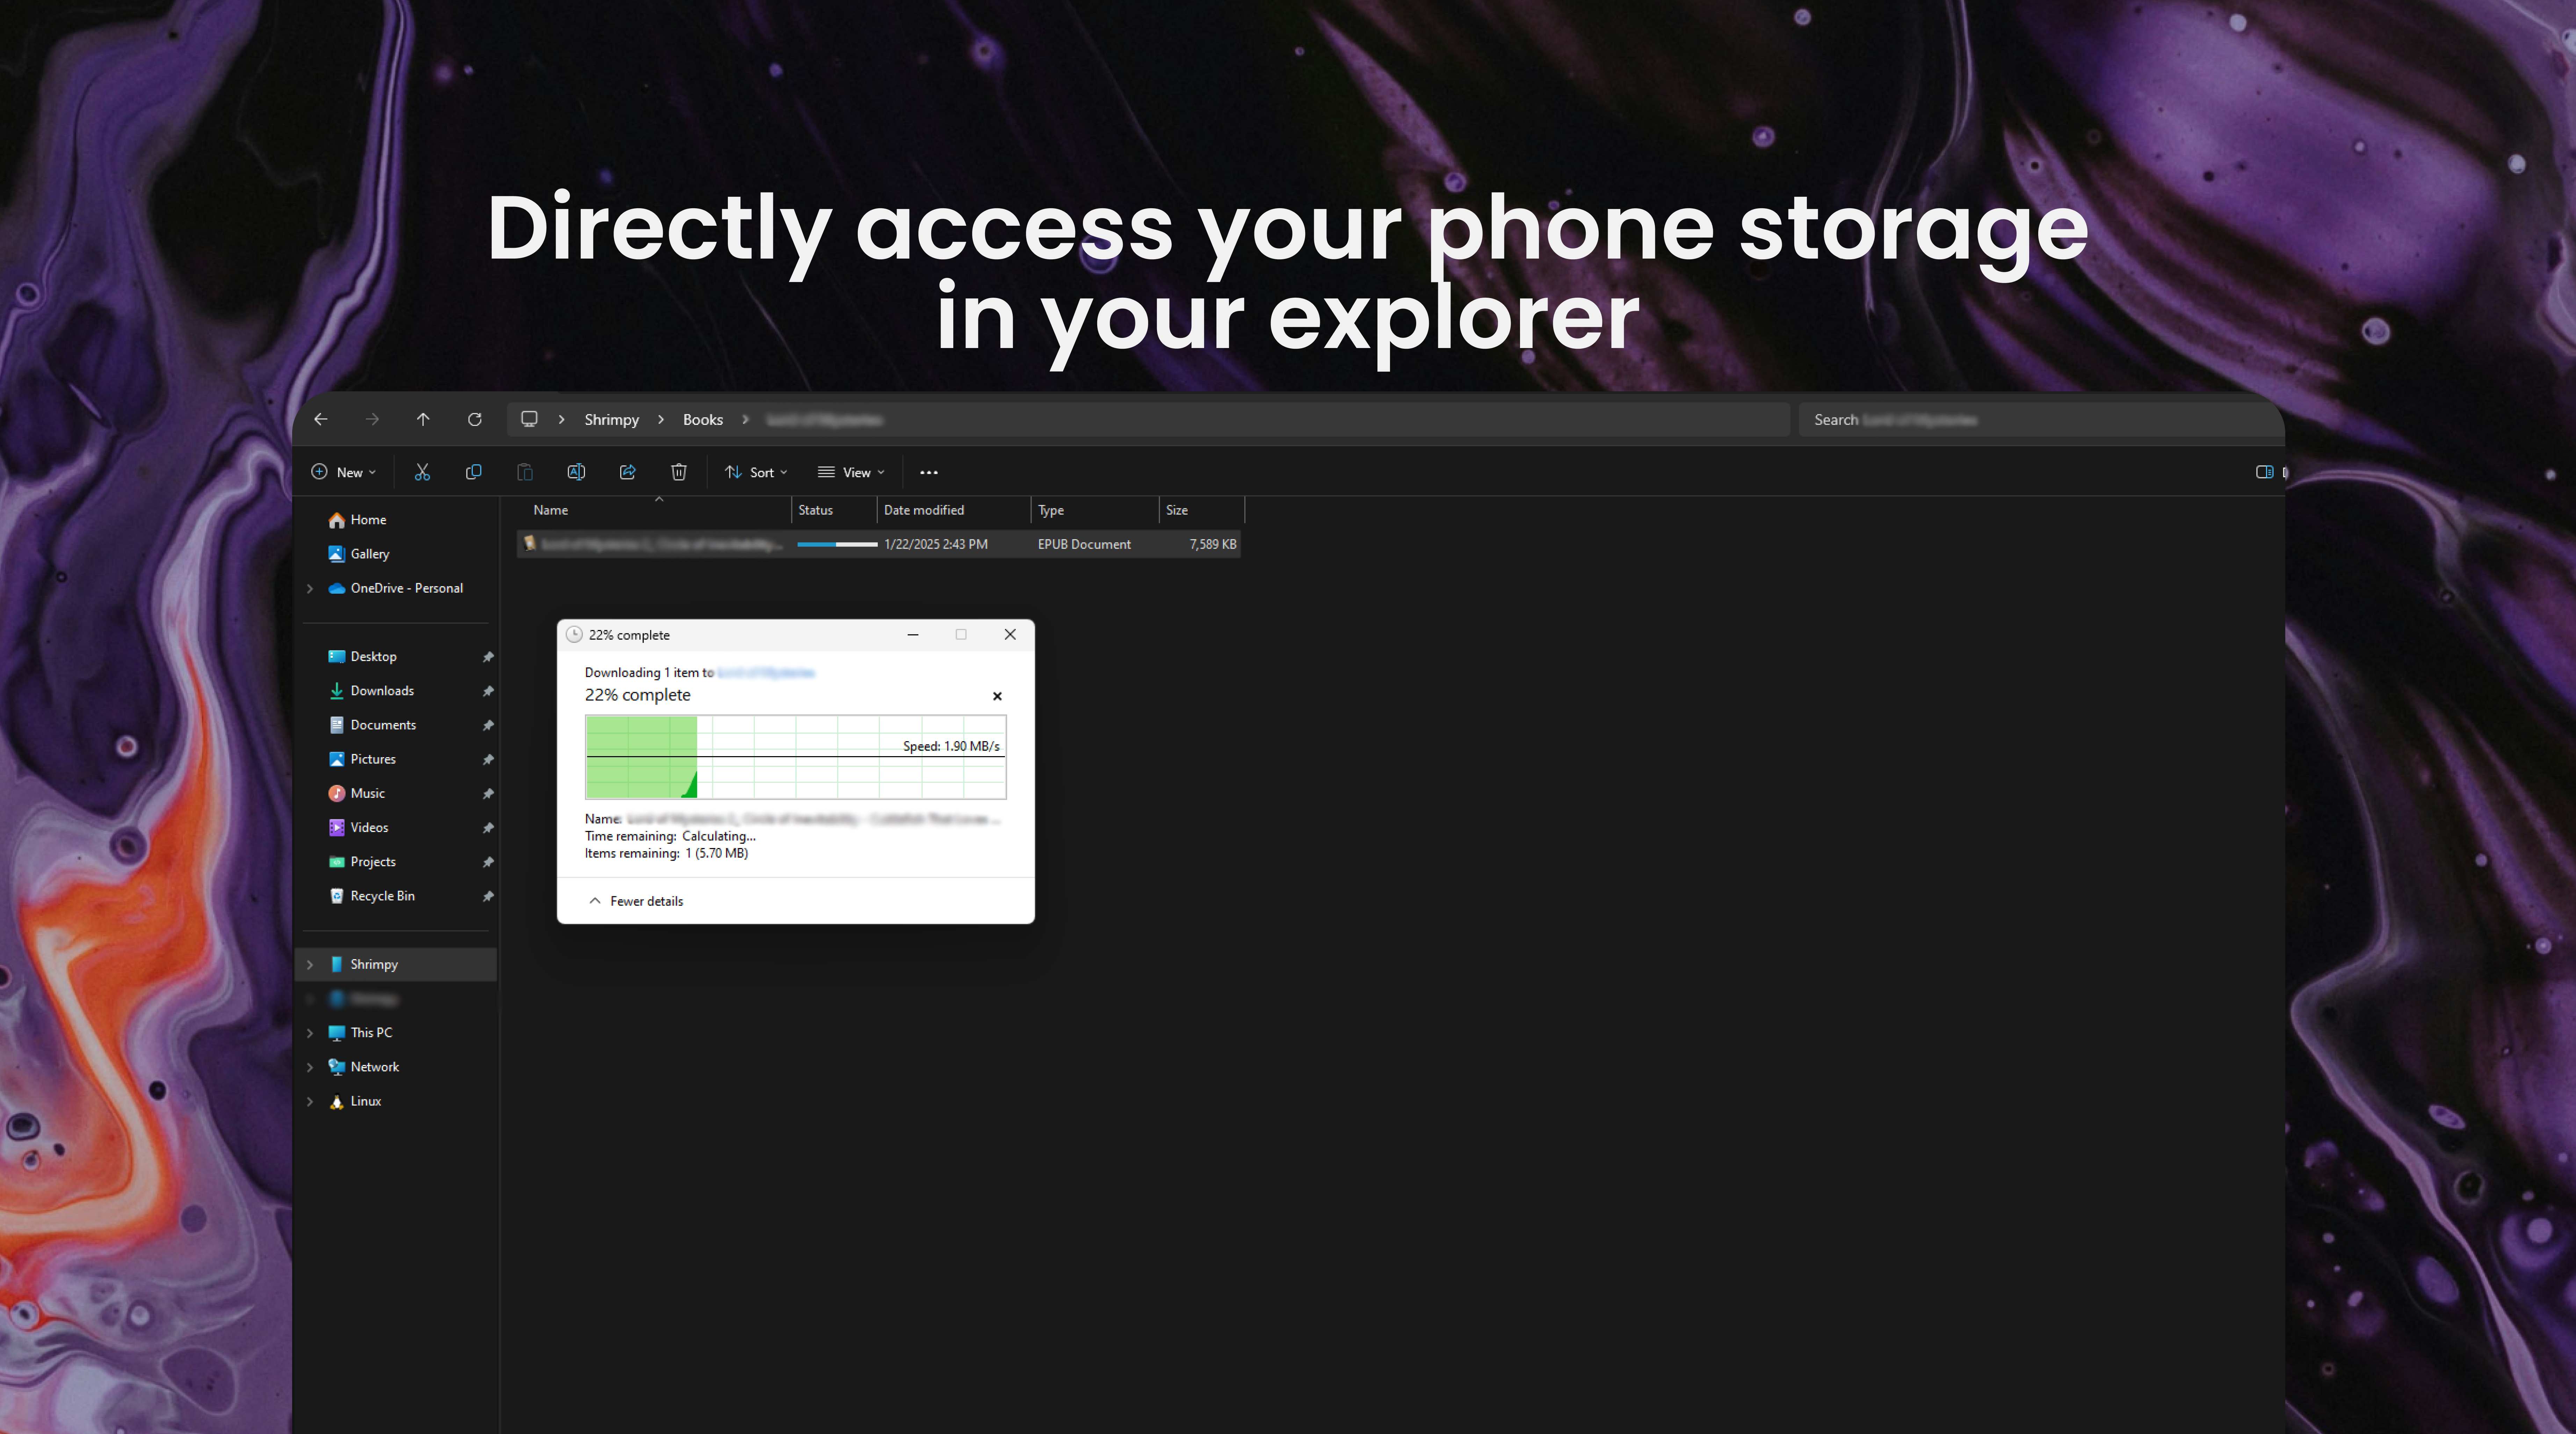Cut the selected file
The height and width of the screenshot is (1434, 2576).
pos(422,472)
